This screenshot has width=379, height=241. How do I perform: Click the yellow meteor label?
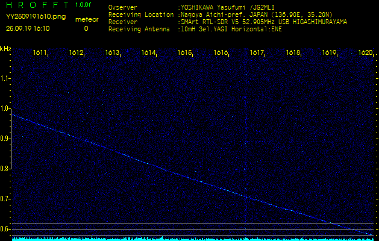point(86,19)
